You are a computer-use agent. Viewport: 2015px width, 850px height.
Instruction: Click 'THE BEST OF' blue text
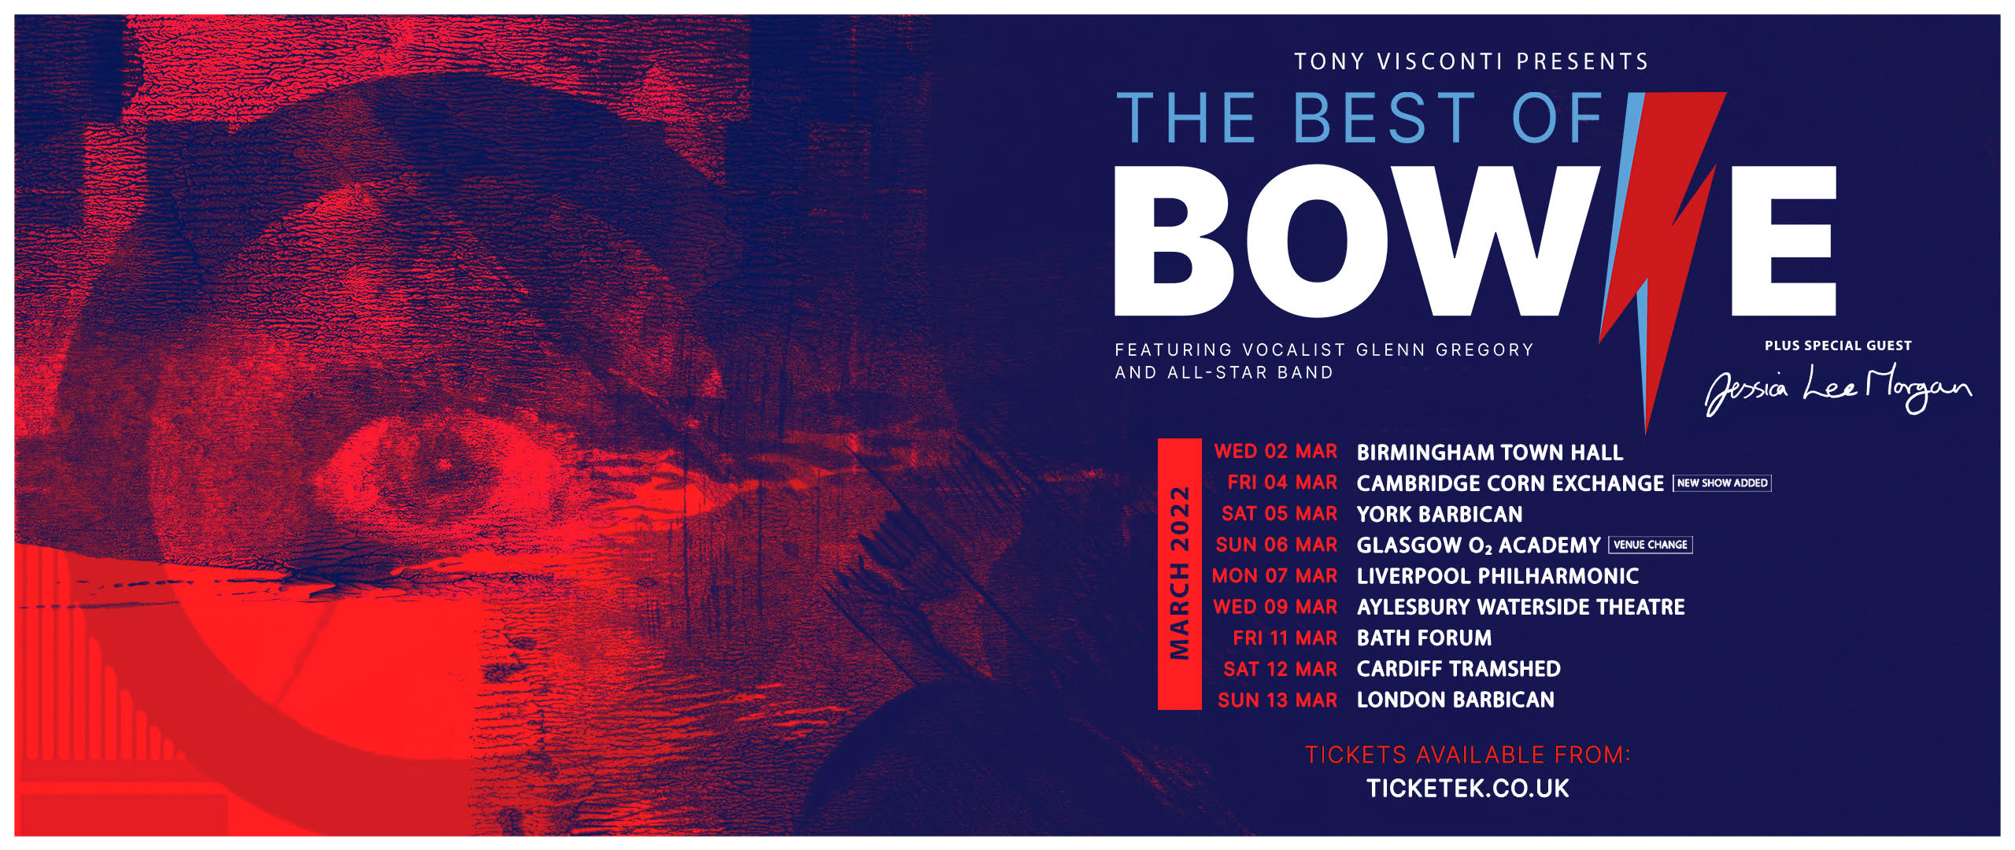pos(1360,118)
